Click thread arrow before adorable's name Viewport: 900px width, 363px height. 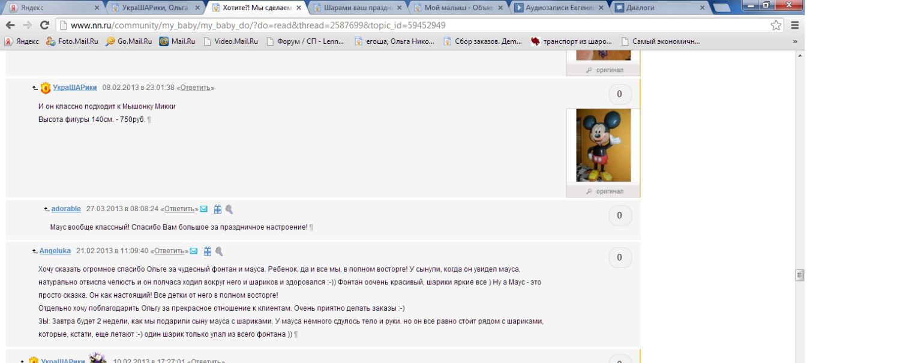(47, 209)
